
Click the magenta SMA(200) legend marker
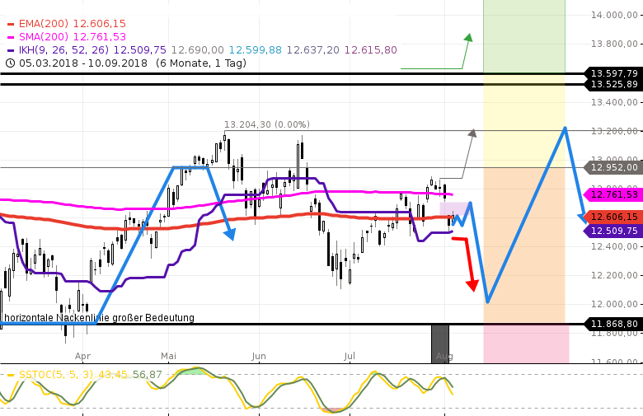[x=11, y=37]
